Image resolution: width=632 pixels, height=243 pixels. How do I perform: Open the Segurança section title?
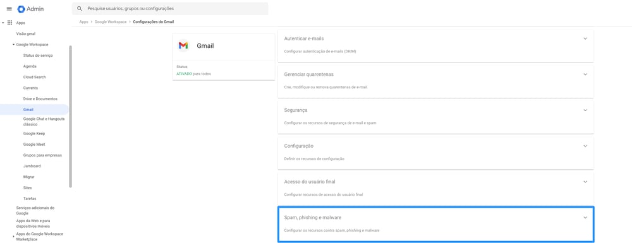[296, 110]
